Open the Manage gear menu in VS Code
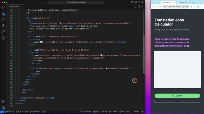This screenshot has height=114, width=204. [3, 107]
